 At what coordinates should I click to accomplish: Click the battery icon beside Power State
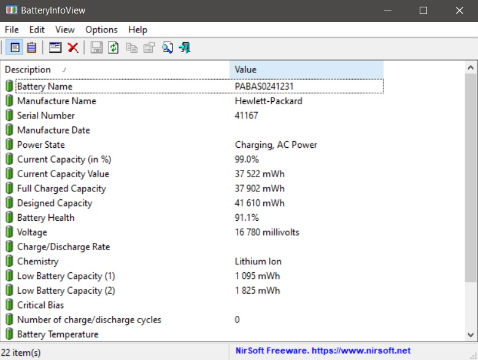[9, 145]
